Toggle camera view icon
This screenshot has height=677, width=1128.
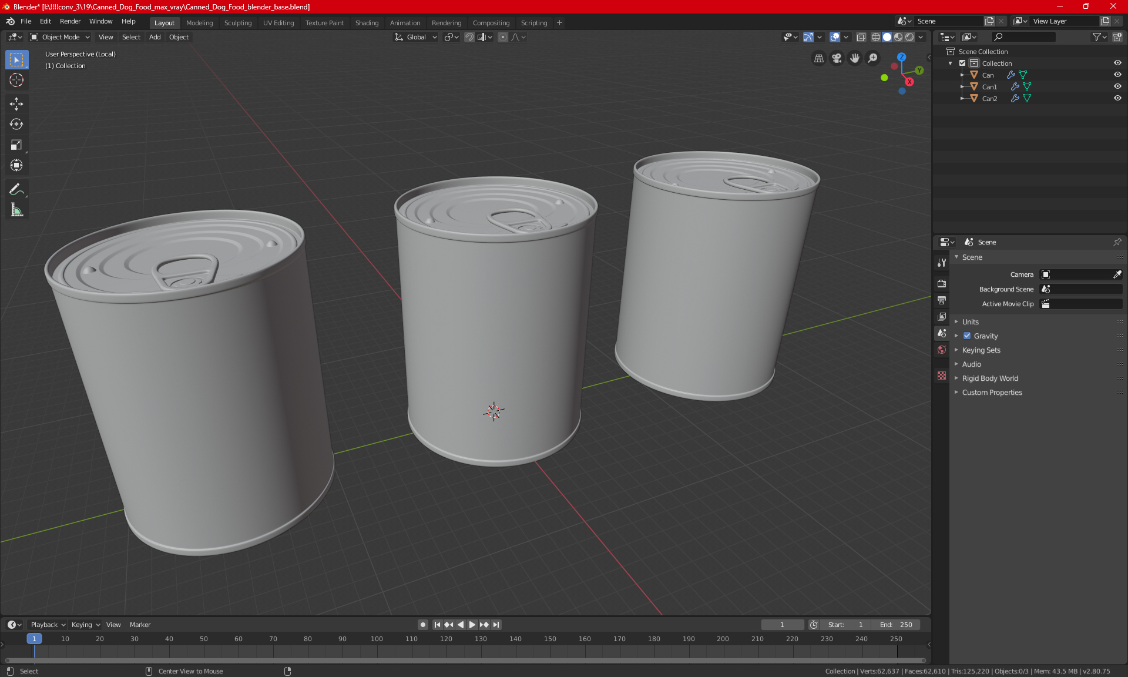tap(837, 58)
